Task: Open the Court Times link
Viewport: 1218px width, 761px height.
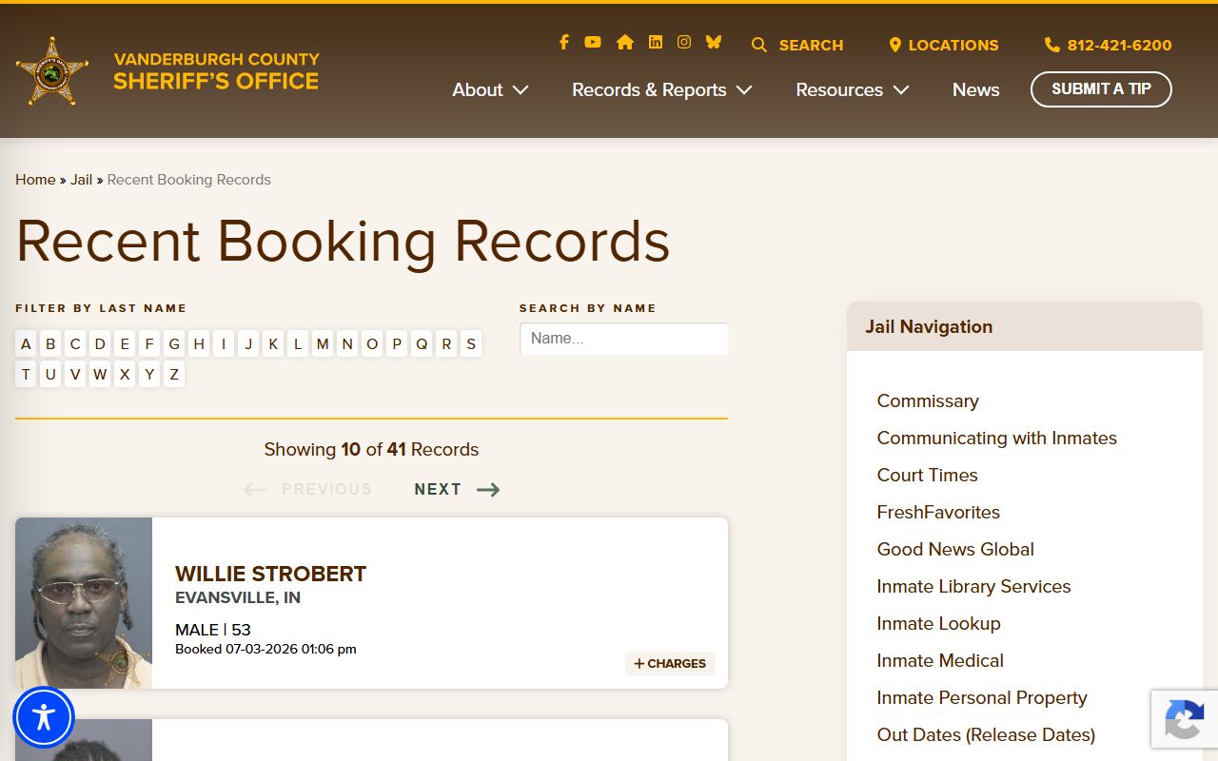Action: tap(927, 476)
